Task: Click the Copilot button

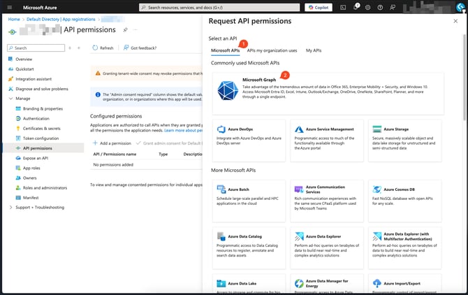Action: tap(319, 7)
